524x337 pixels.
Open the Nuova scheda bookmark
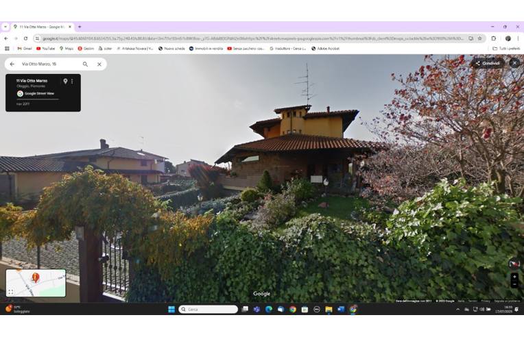pyautogui.click(x=171, y=49)
